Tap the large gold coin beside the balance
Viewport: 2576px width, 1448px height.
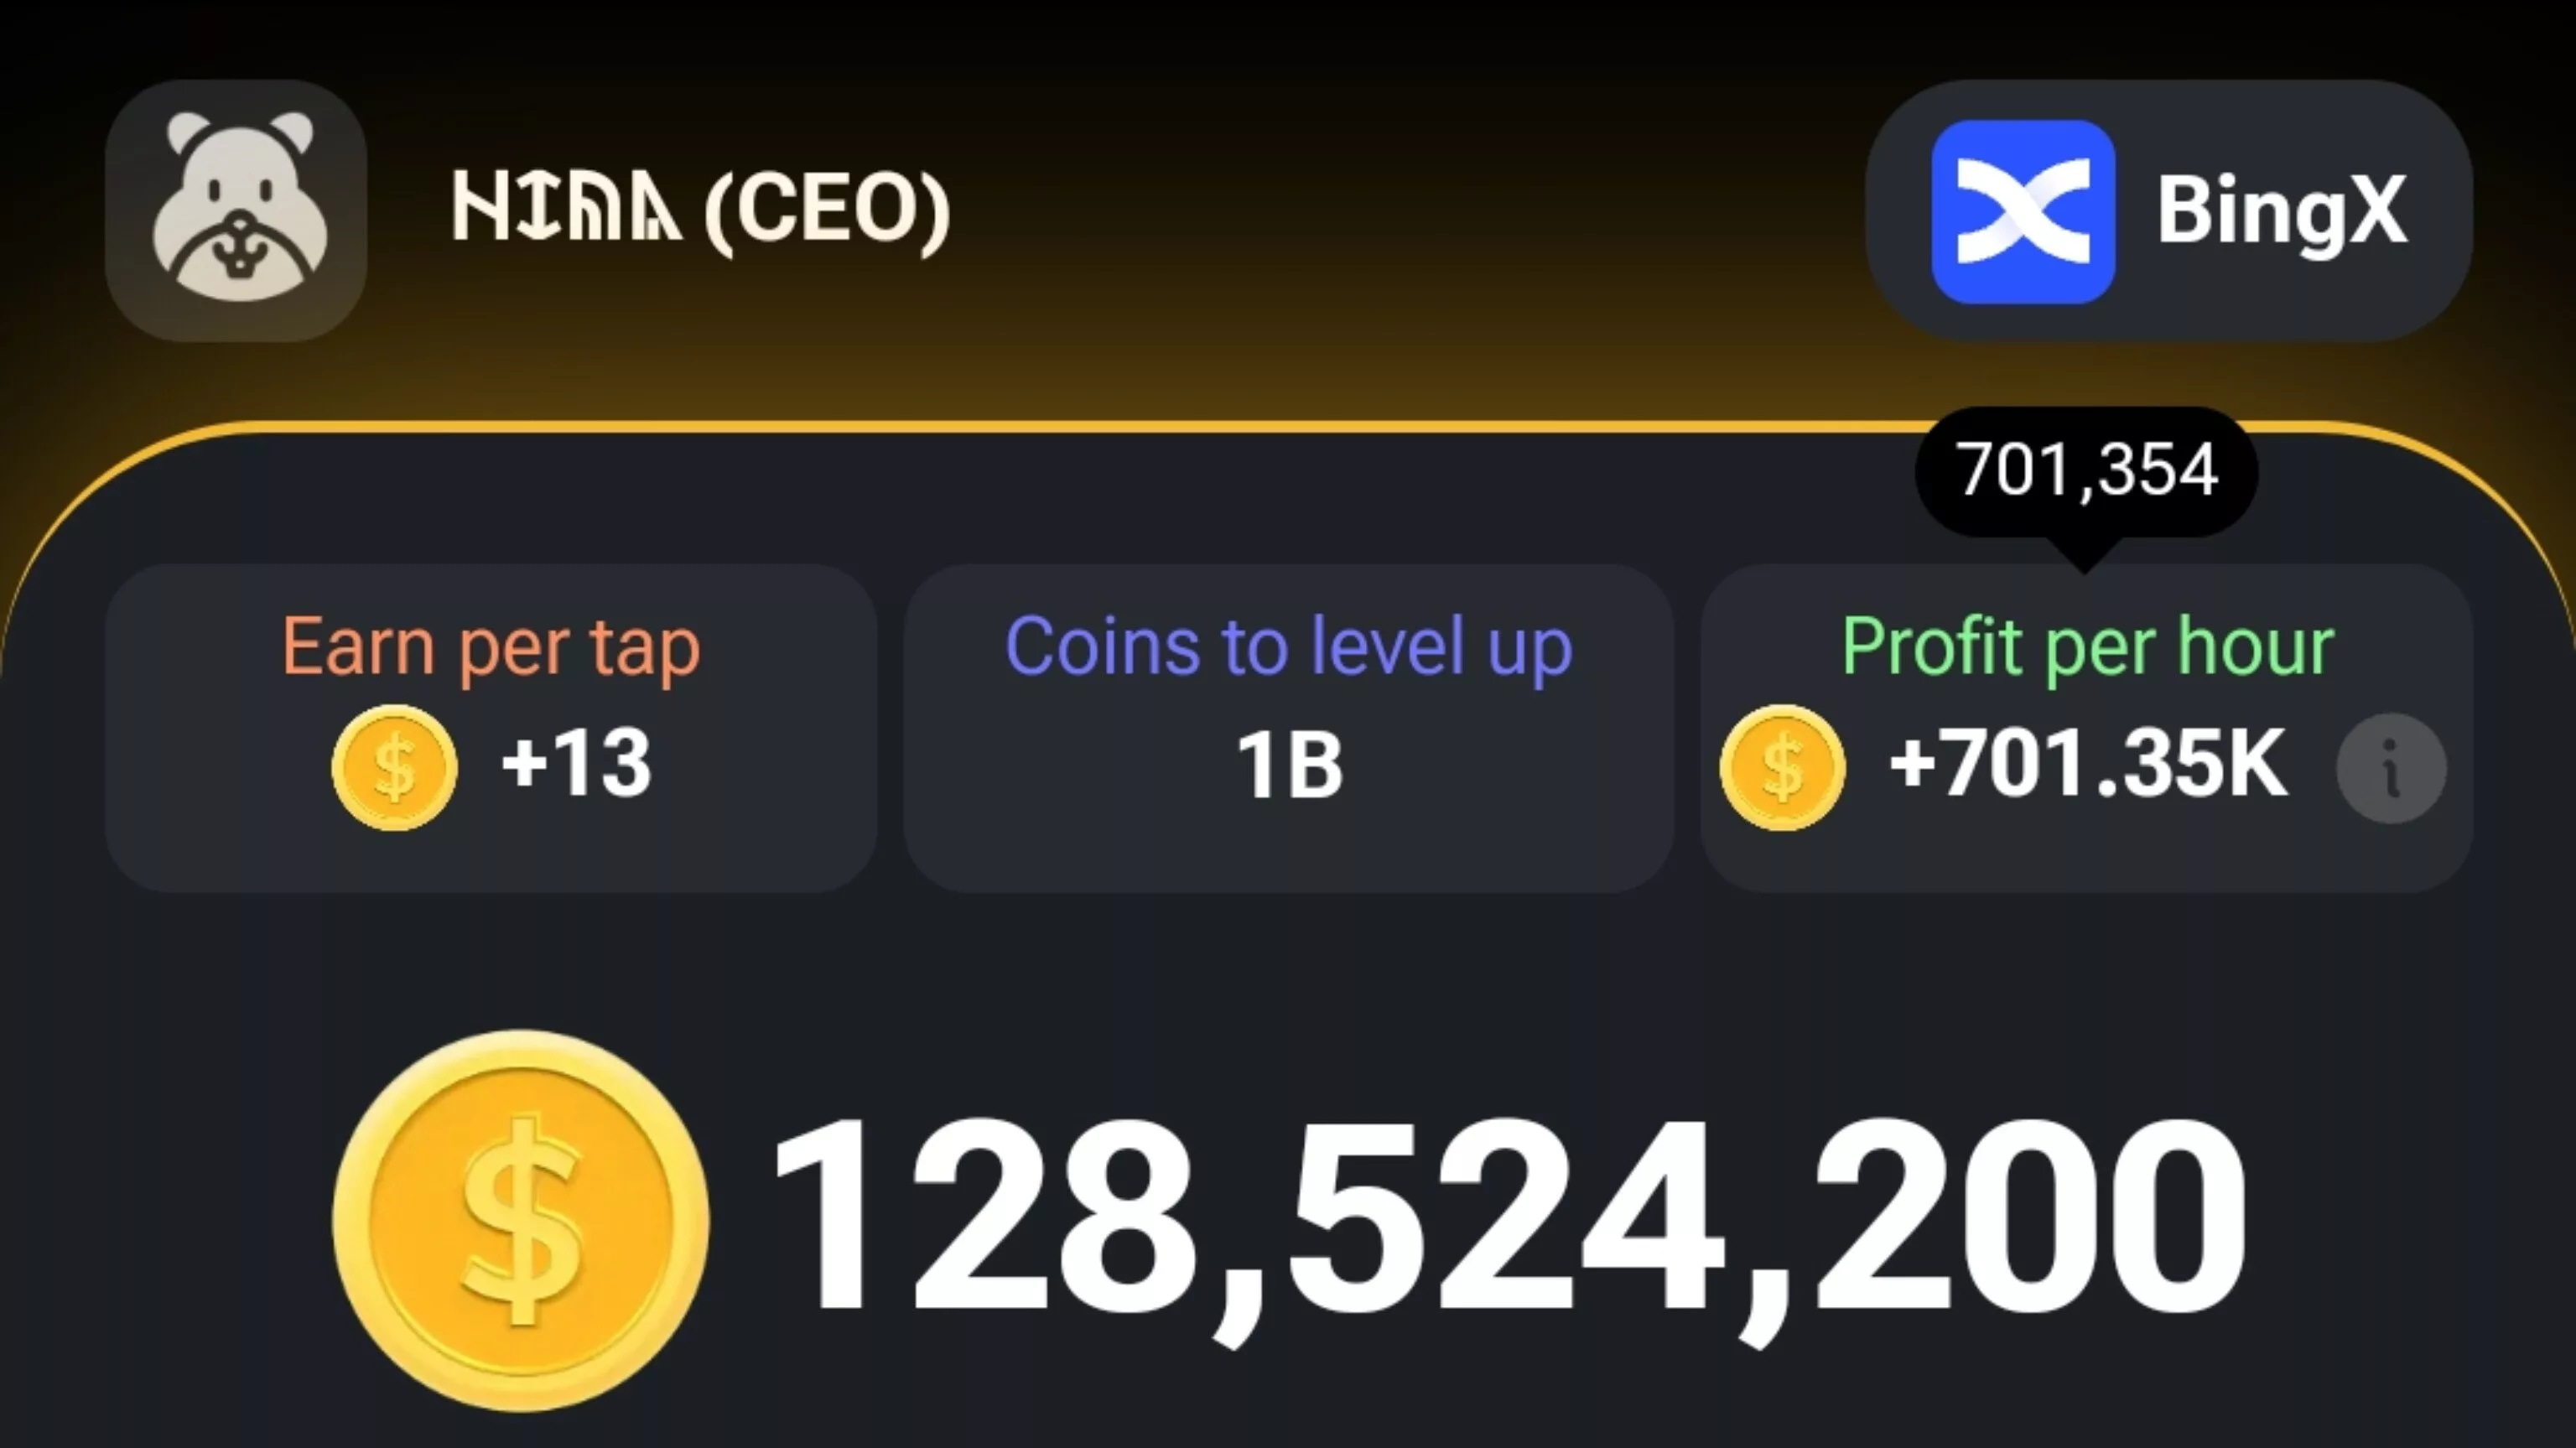tap(520, 1220)
